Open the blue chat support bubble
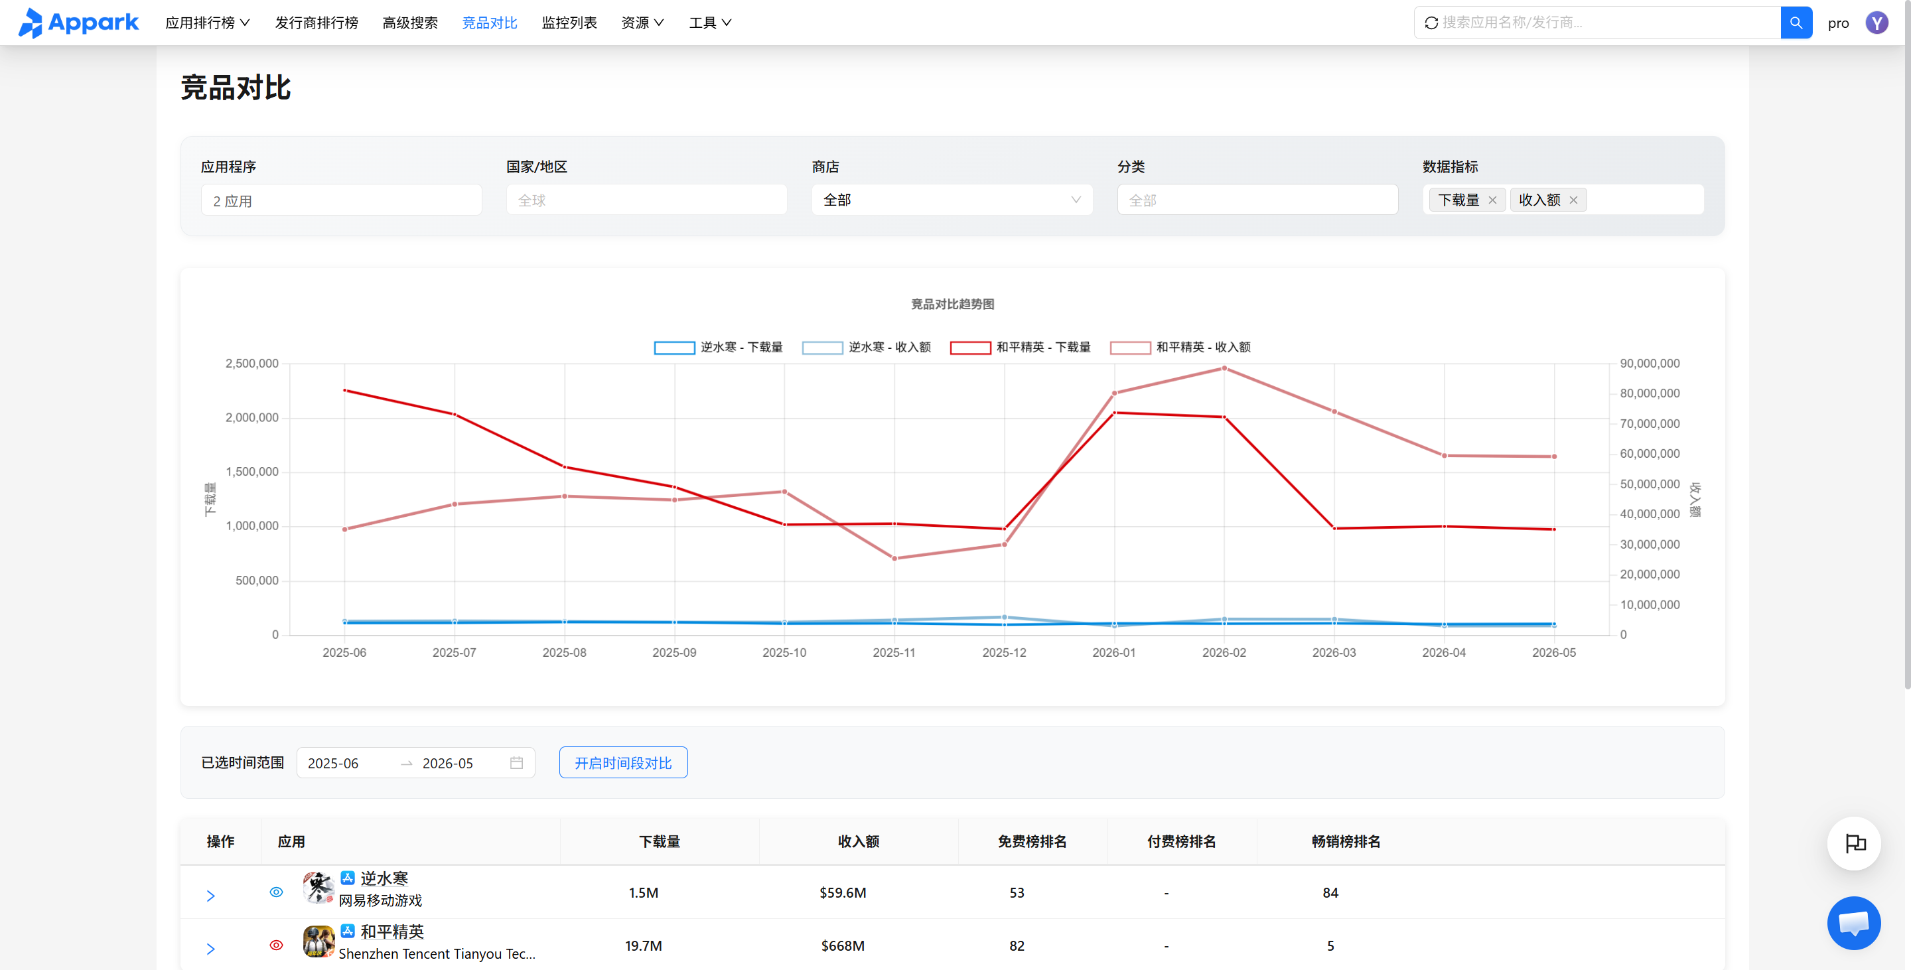 (1854, 922)
